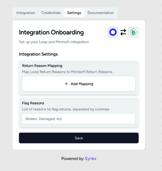Viewport: 162px width, 171px height.
Task: Switch to the Integration tab
Action: point(26,13)
